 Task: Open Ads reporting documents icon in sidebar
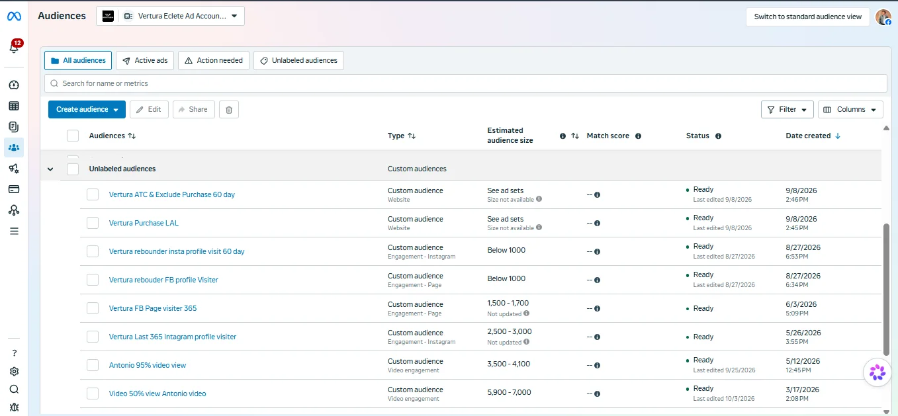click(14, 126)
